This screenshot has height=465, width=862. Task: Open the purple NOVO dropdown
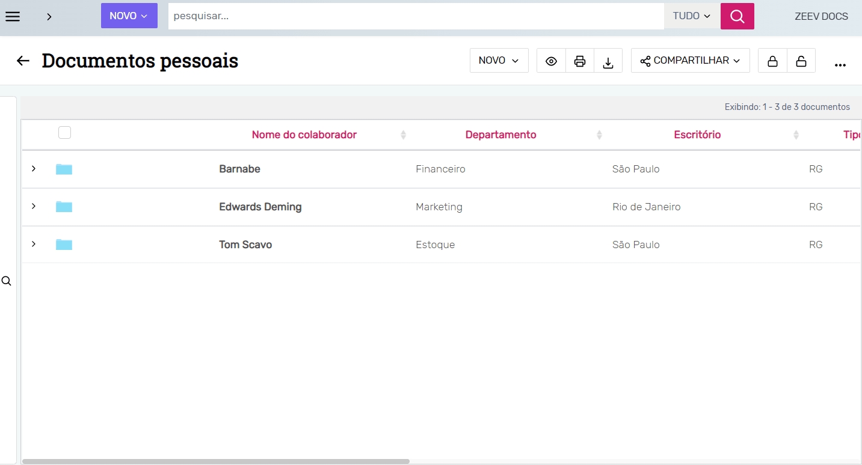pyautogui.click(x=129, y=16)
